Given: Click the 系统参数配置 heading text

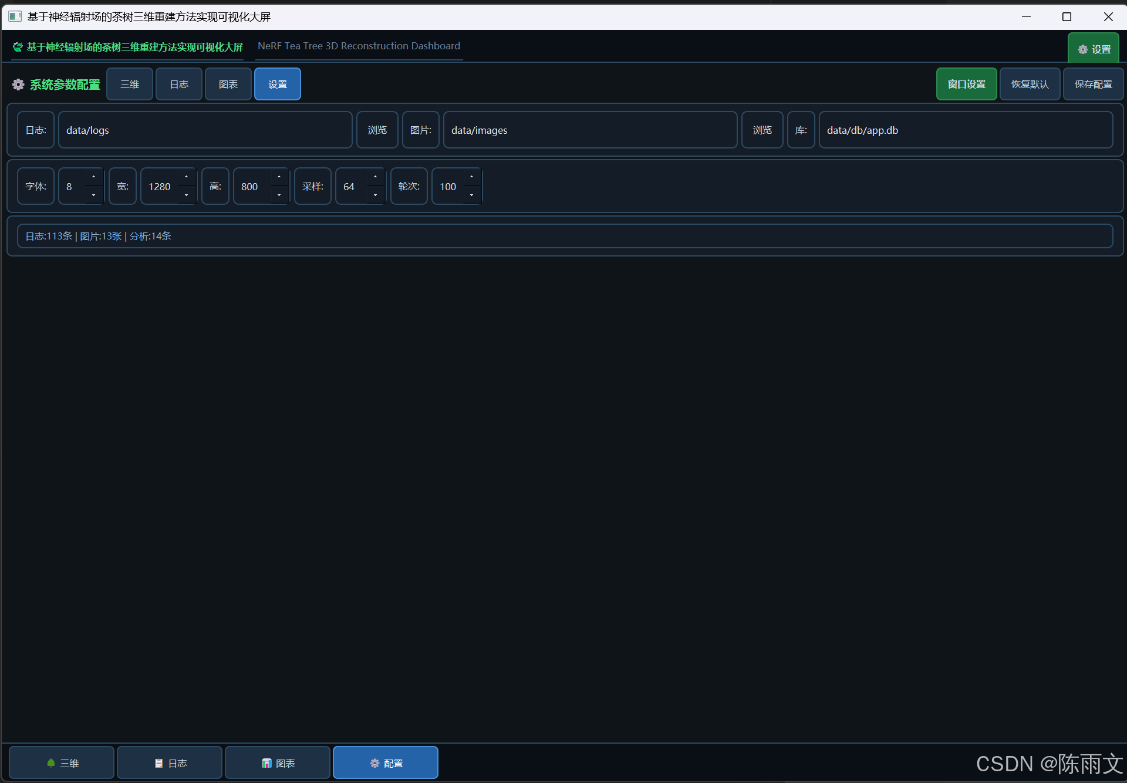Looking at the screenshot, I should (x=65, y=85).
